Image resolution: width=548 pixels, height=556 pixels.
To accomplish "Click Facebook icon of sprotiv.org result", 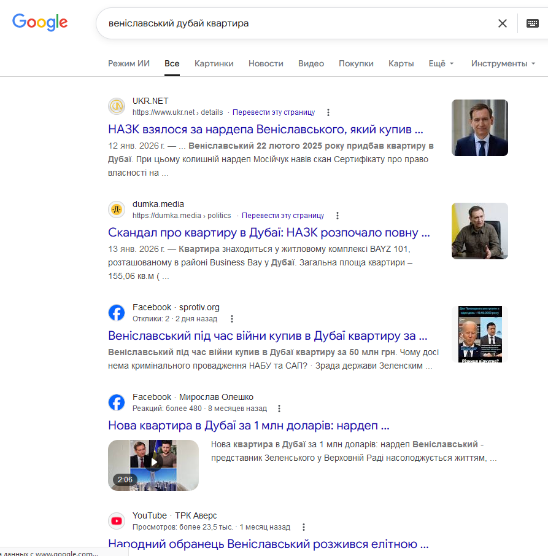I will click(117, 313).
